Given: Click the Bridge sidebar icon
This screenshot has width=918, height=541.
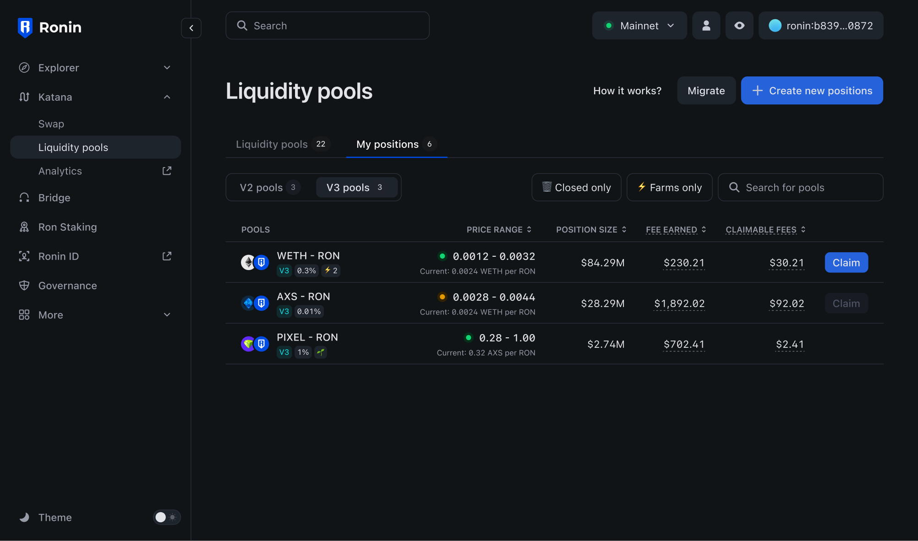Looking at the screenshot, I should (x=24, y=198).
